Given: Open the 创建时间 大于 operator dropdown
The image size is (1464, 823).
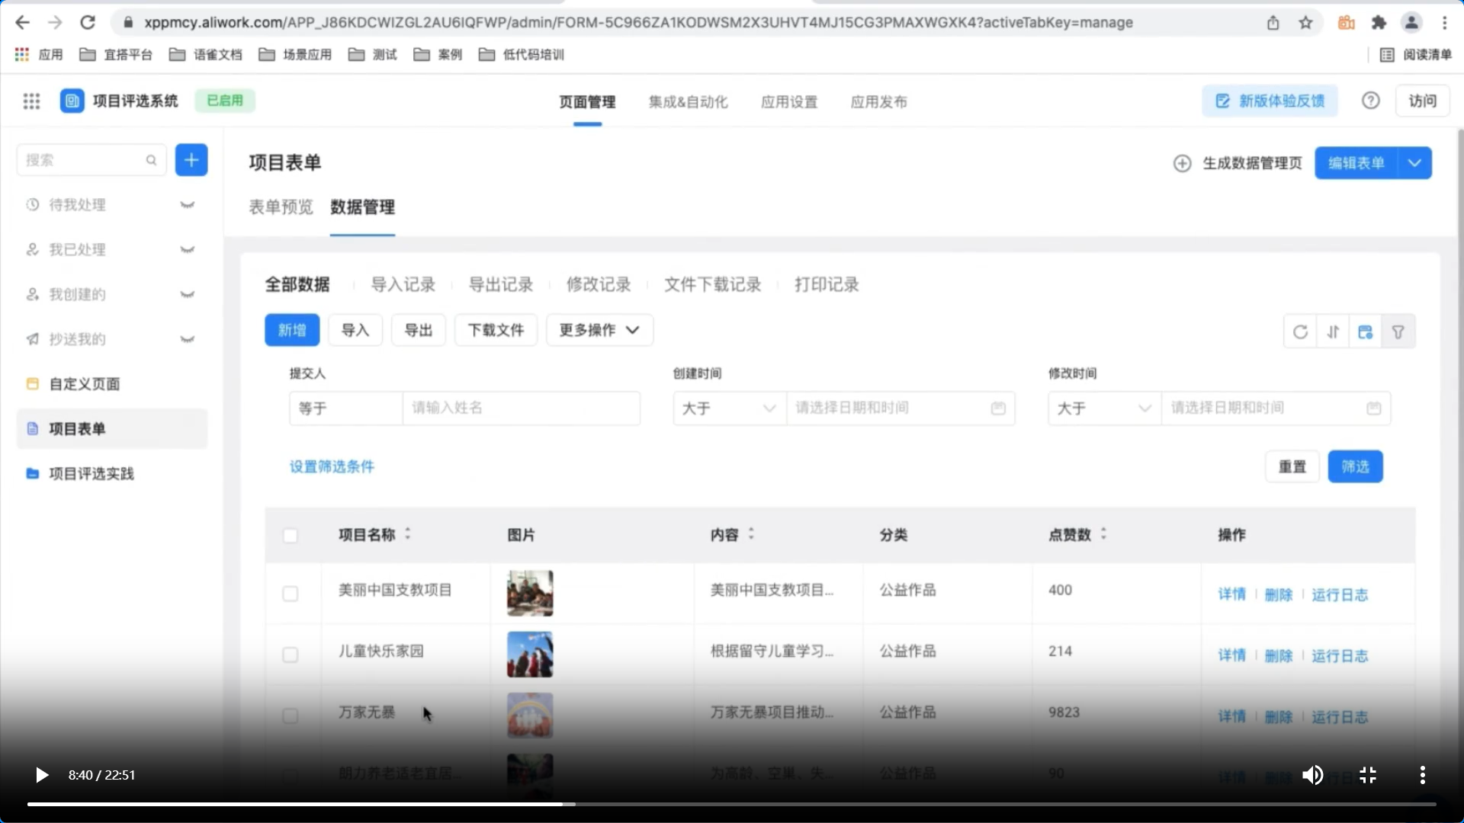Looking at the screenshot, I should pyautogui.click(x=728, y=408).
